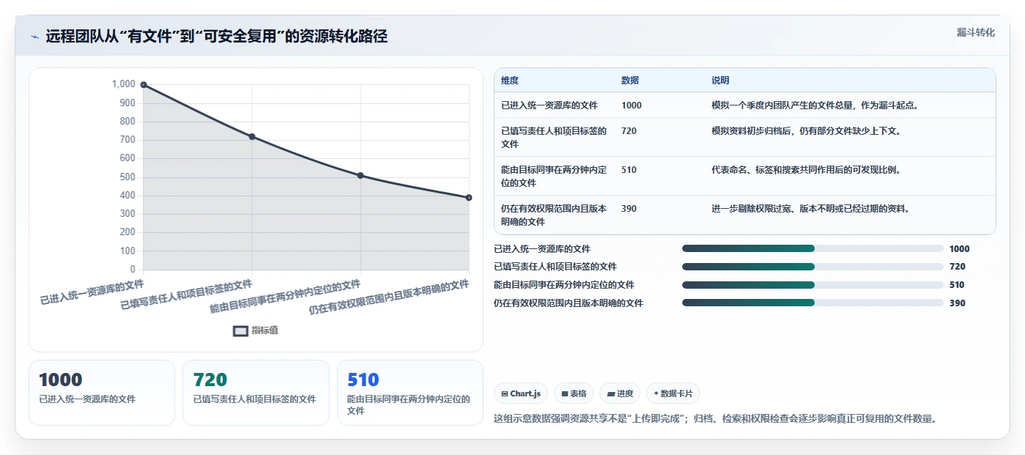This screenshot has height=455, width=1025.
Task: Click the 1000 value beside progress bar
Action: pyautogui.click(x=959, y=249)
